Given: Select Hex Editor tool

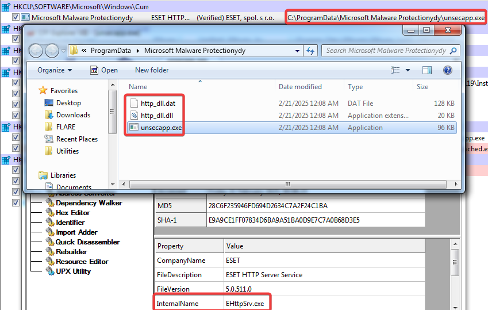Looking at the screenshot, I should (73, 213).
